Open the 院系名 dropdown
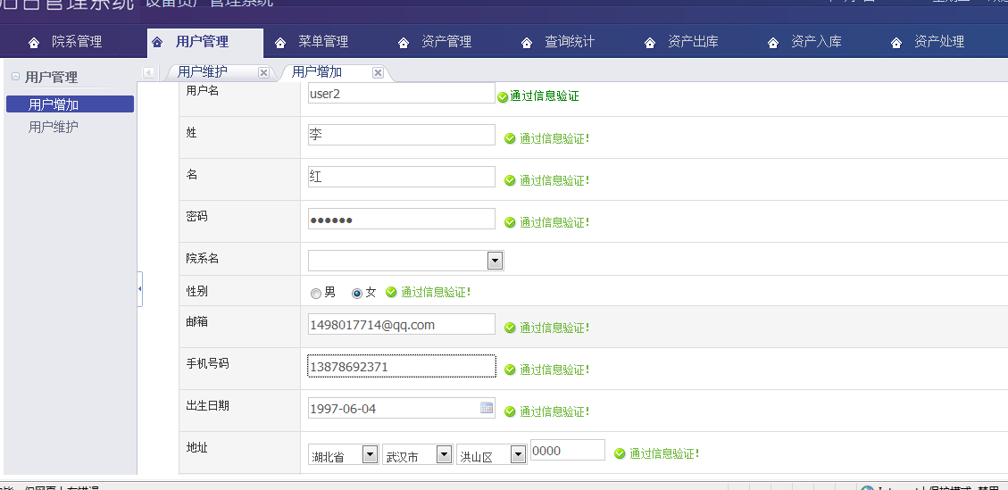 tap(495, 261)
